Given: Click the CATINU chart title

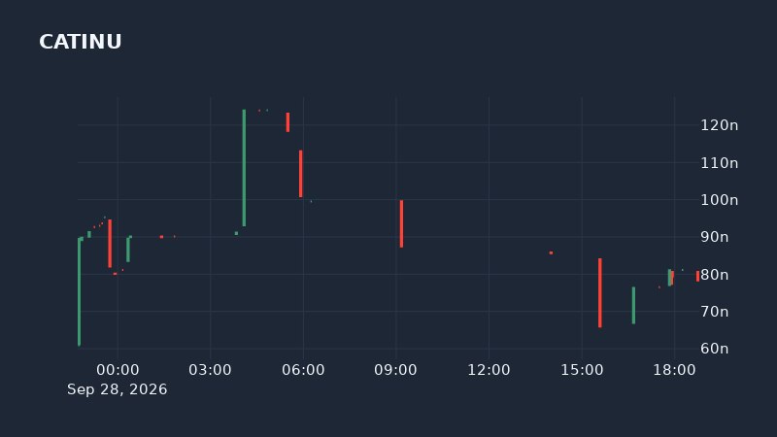Looking at the screenshot, I should pyautogui.click(x=81, y=42).
